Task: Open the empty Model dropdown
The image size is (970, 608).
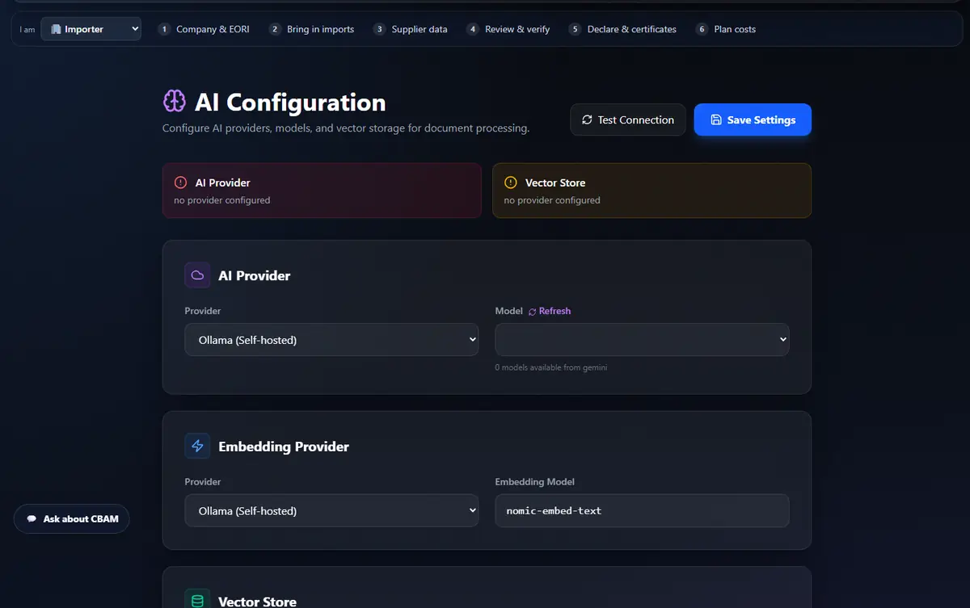Action: (x=642, y=340)
